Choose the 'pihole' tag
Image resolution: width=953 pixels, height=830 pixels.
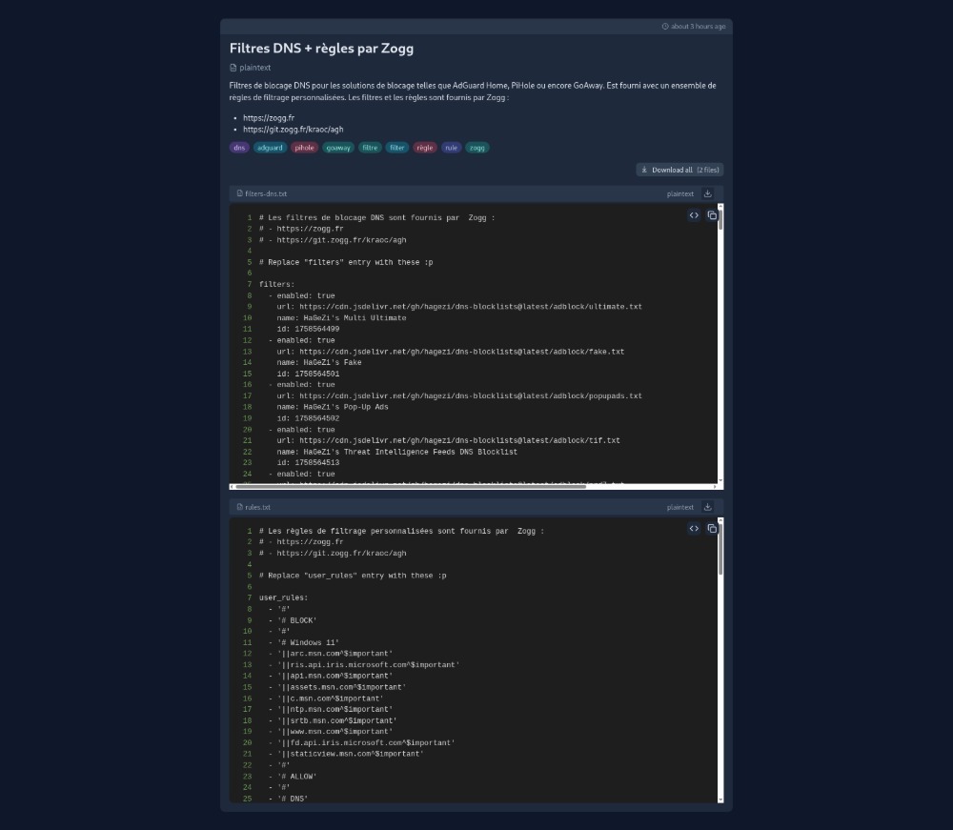tap(304, 148)
